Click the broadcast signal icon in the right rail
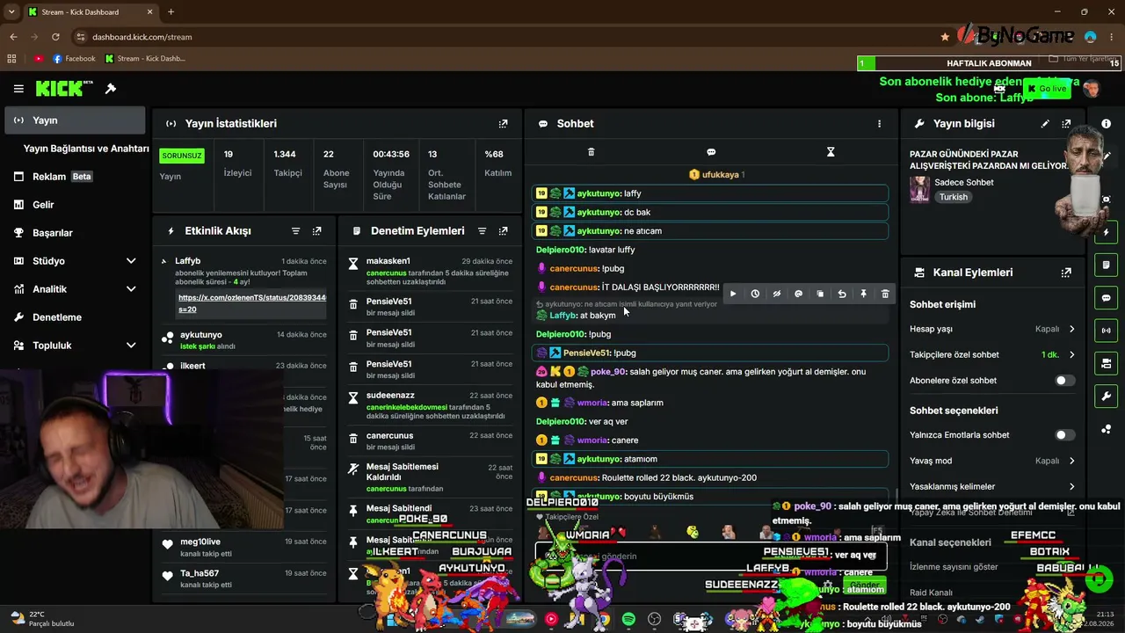 point(1106,331)
